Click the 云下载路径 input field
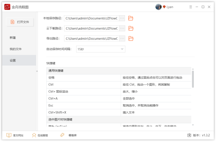Image resolution: width=216 pixels, height=142 pixels. click(92, 28)
